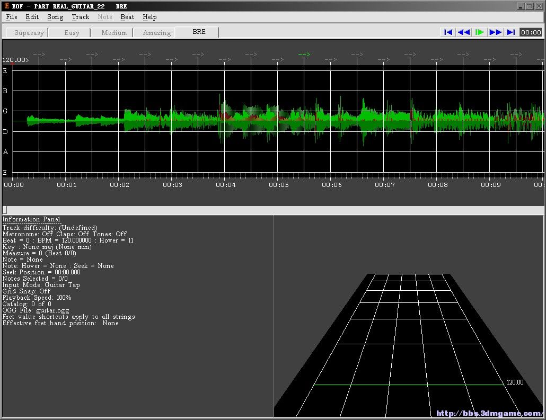Click the high E string label
The width and height of the screenshot is (546, 420).
(x=5, y=70)
